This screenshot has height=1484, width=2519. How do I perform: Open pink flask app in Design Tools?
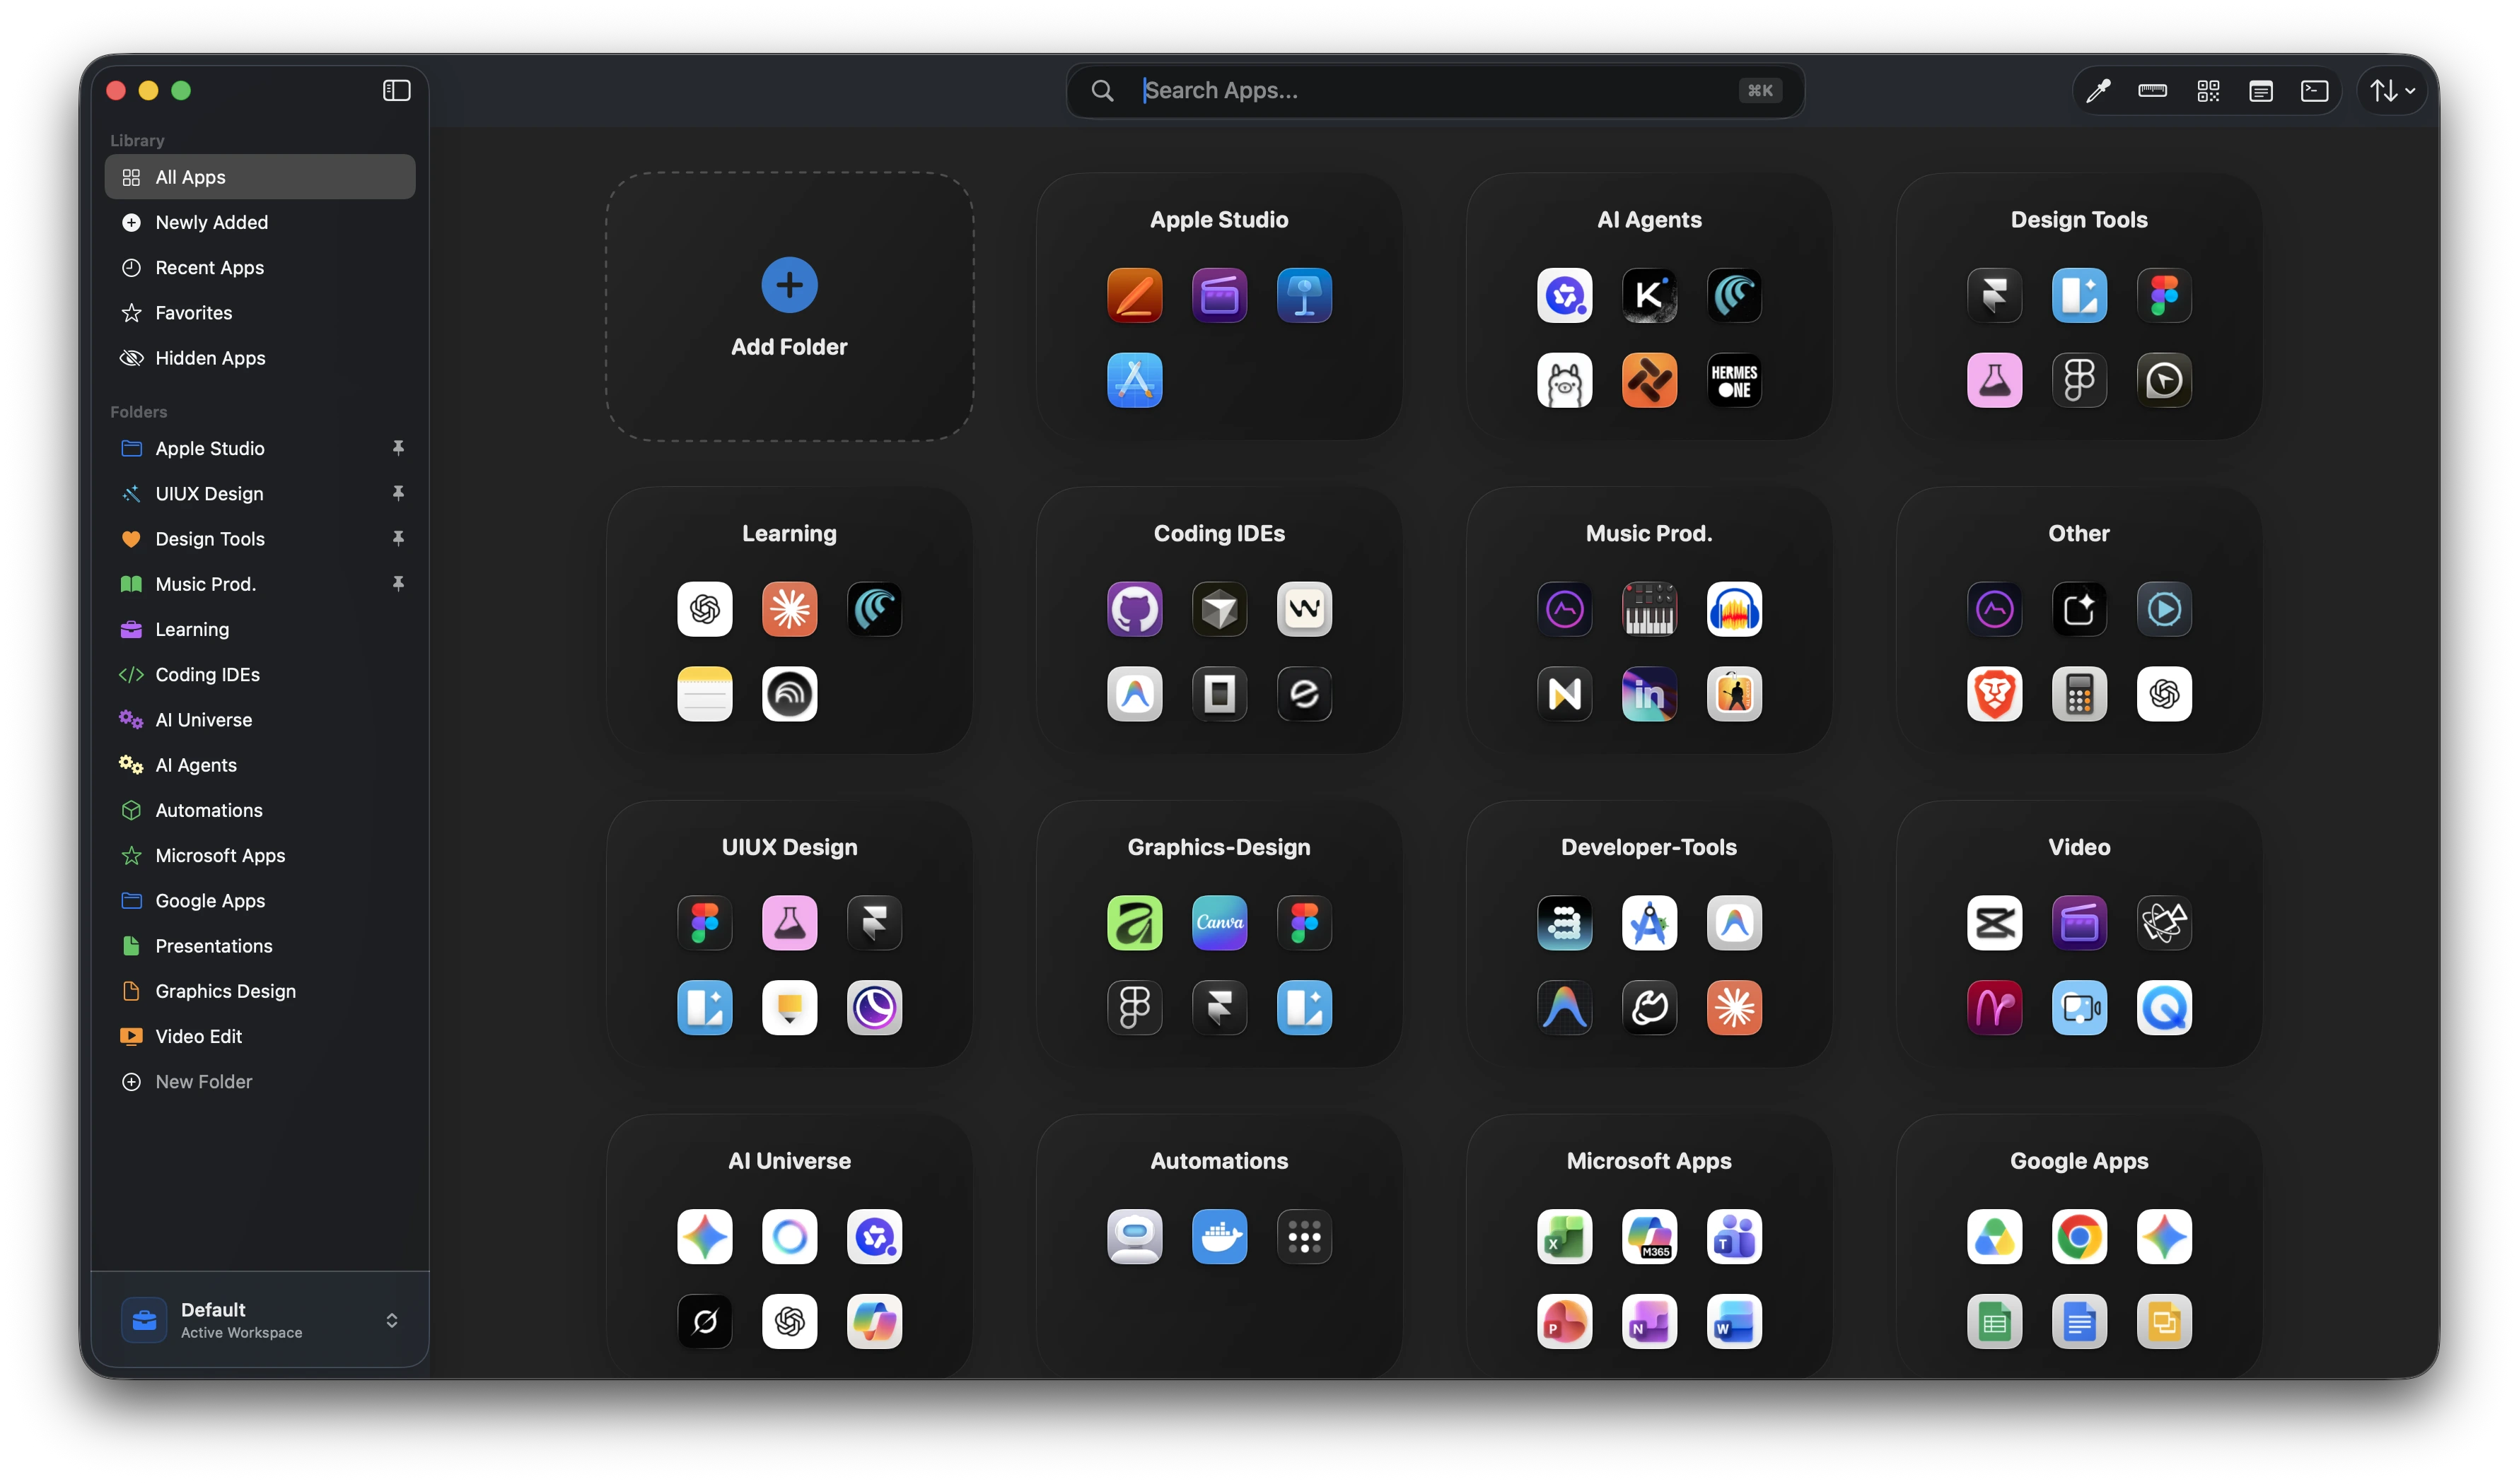tap(1994, 380)
